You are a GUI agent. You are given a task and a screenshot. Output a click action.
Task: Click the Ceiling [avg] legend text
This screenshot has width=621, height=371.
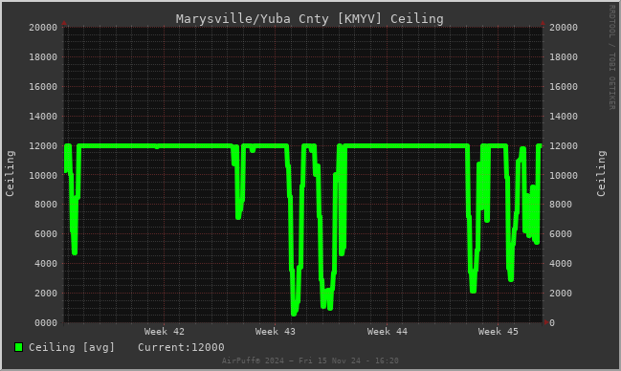click(72, 347)
